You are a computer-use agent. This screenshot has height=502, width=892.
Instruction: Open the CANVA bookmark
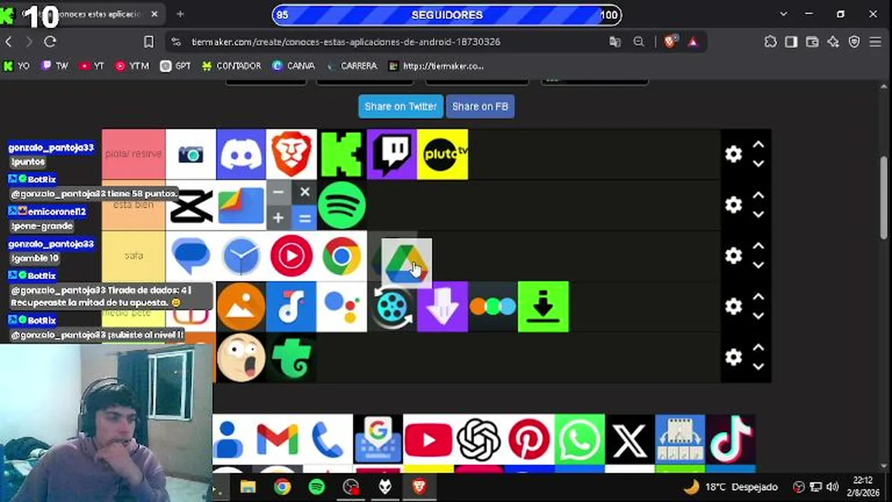pos(293,66)
